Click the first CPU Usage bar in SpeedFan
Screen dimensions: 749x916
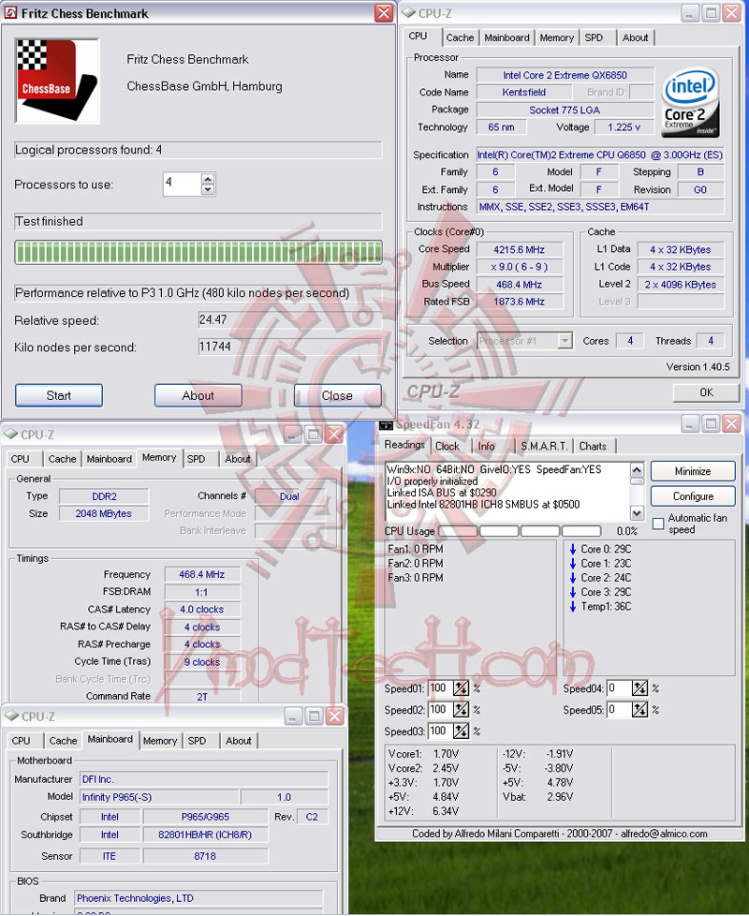coord(458,531)
